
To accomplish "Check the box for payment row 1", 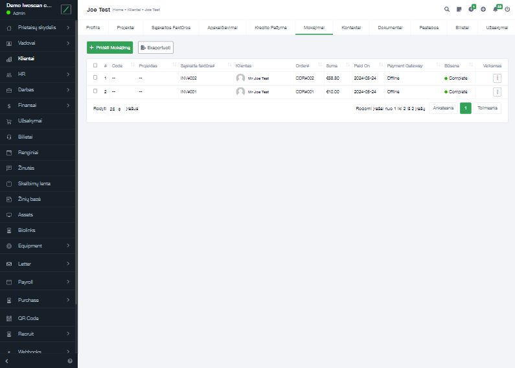I will pyautogui.click(x=95, y=78).
